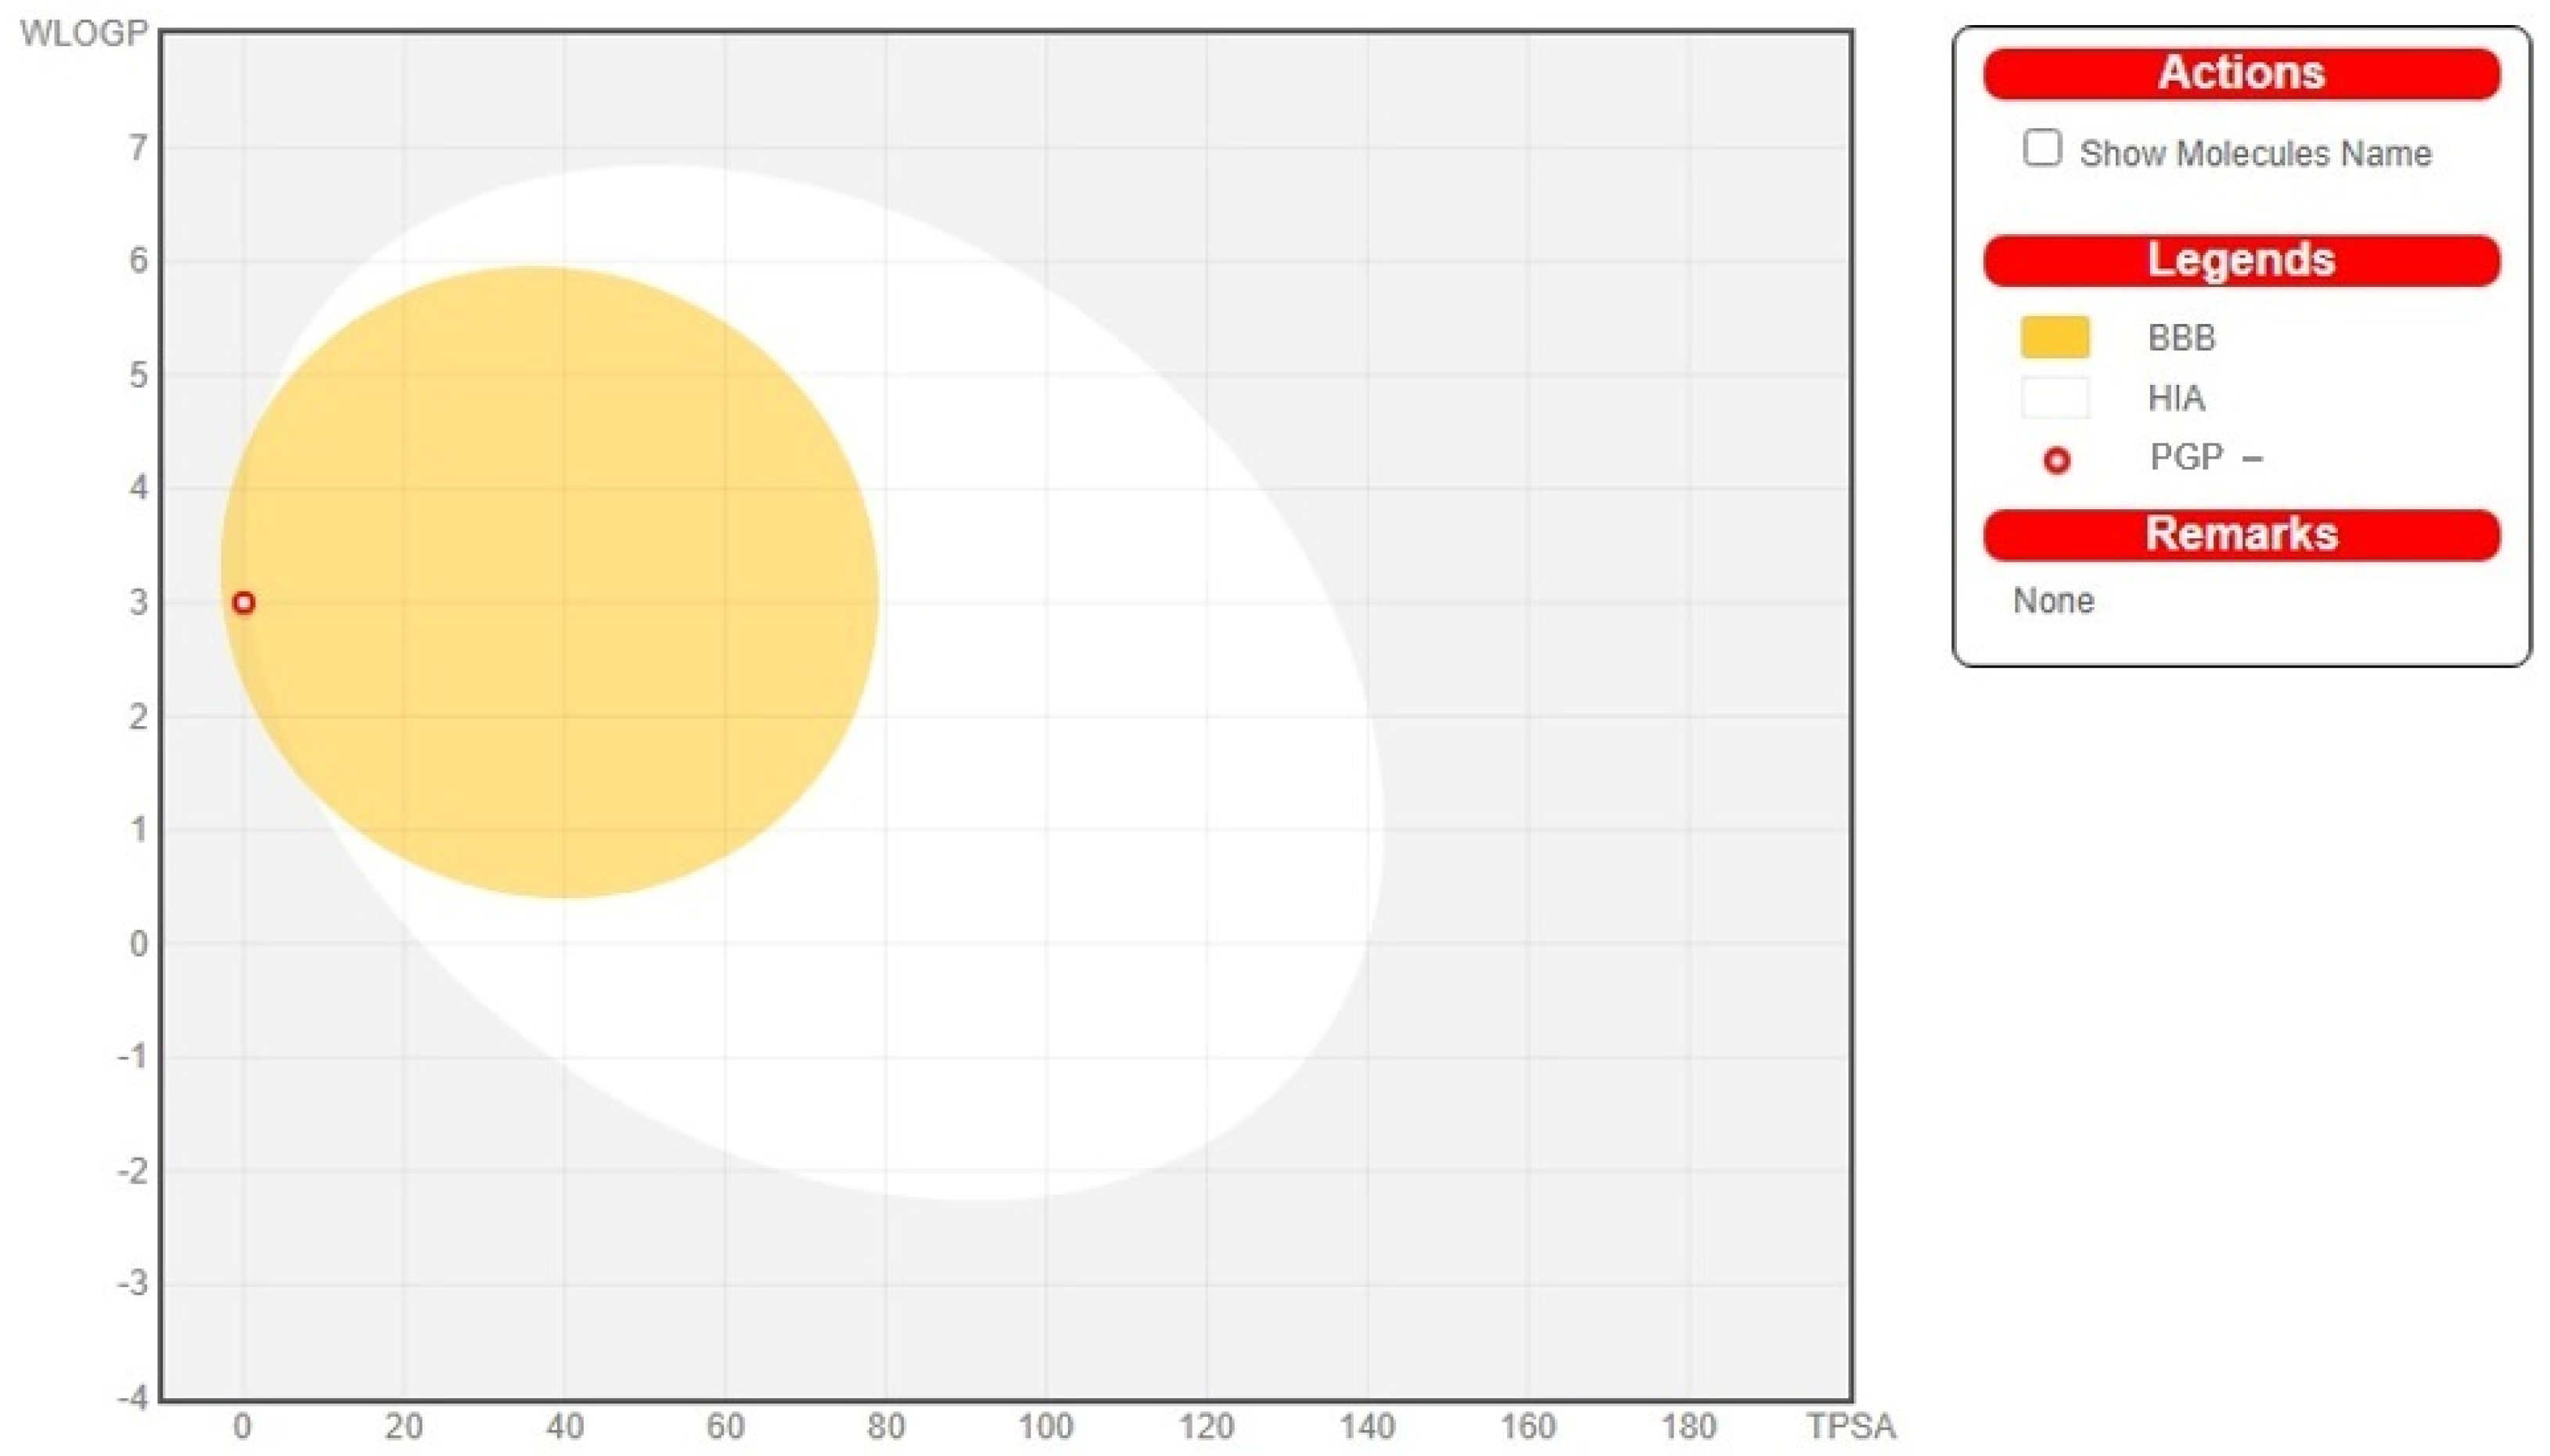Click the Remarks header bar
The height and width of the screenshot is (1456, 2550).
(x=2240, y=535)
